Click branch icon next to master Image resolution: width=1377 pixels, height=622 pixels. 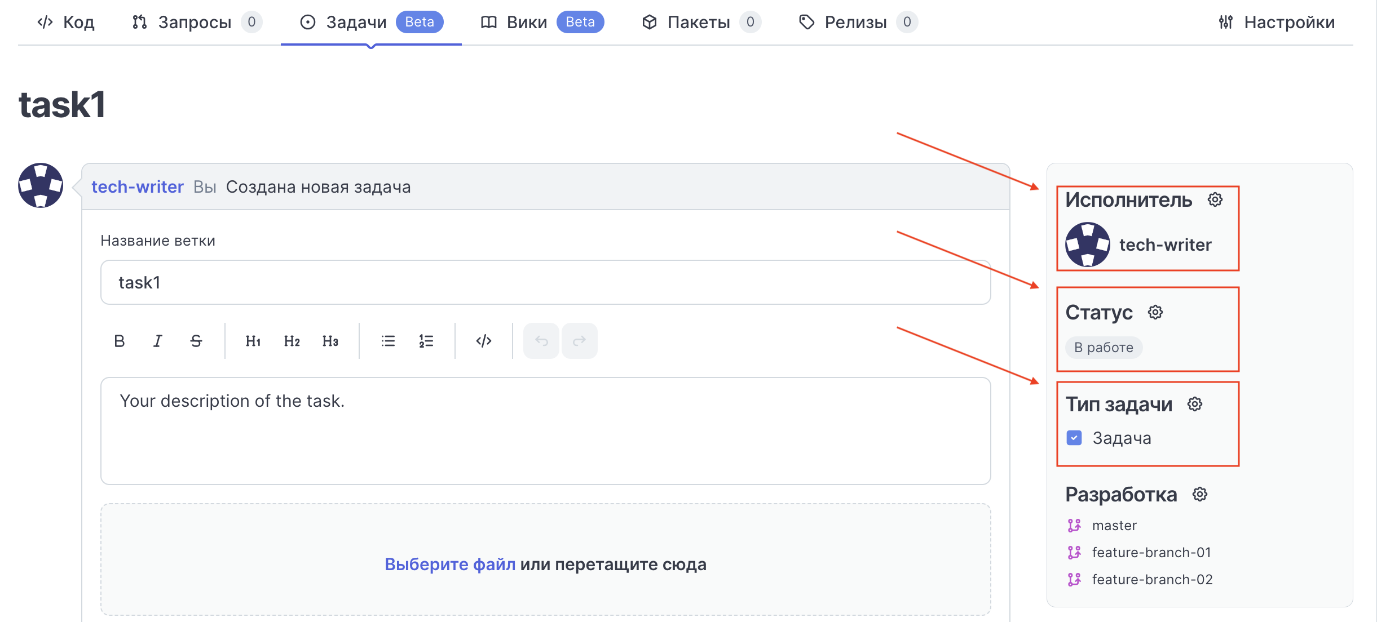pos(1074,525)
